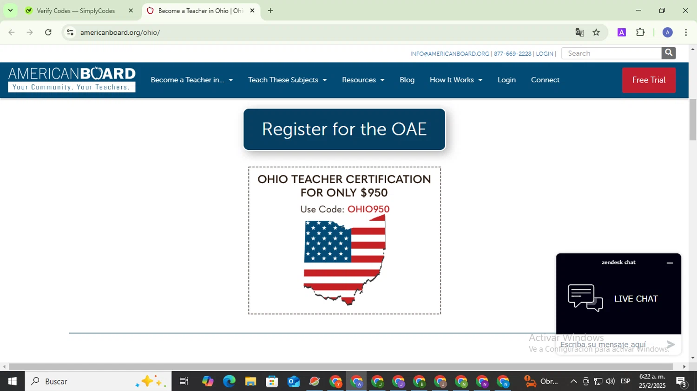
Task: Send chat message with arrow icon
Action: pos(671,344)
